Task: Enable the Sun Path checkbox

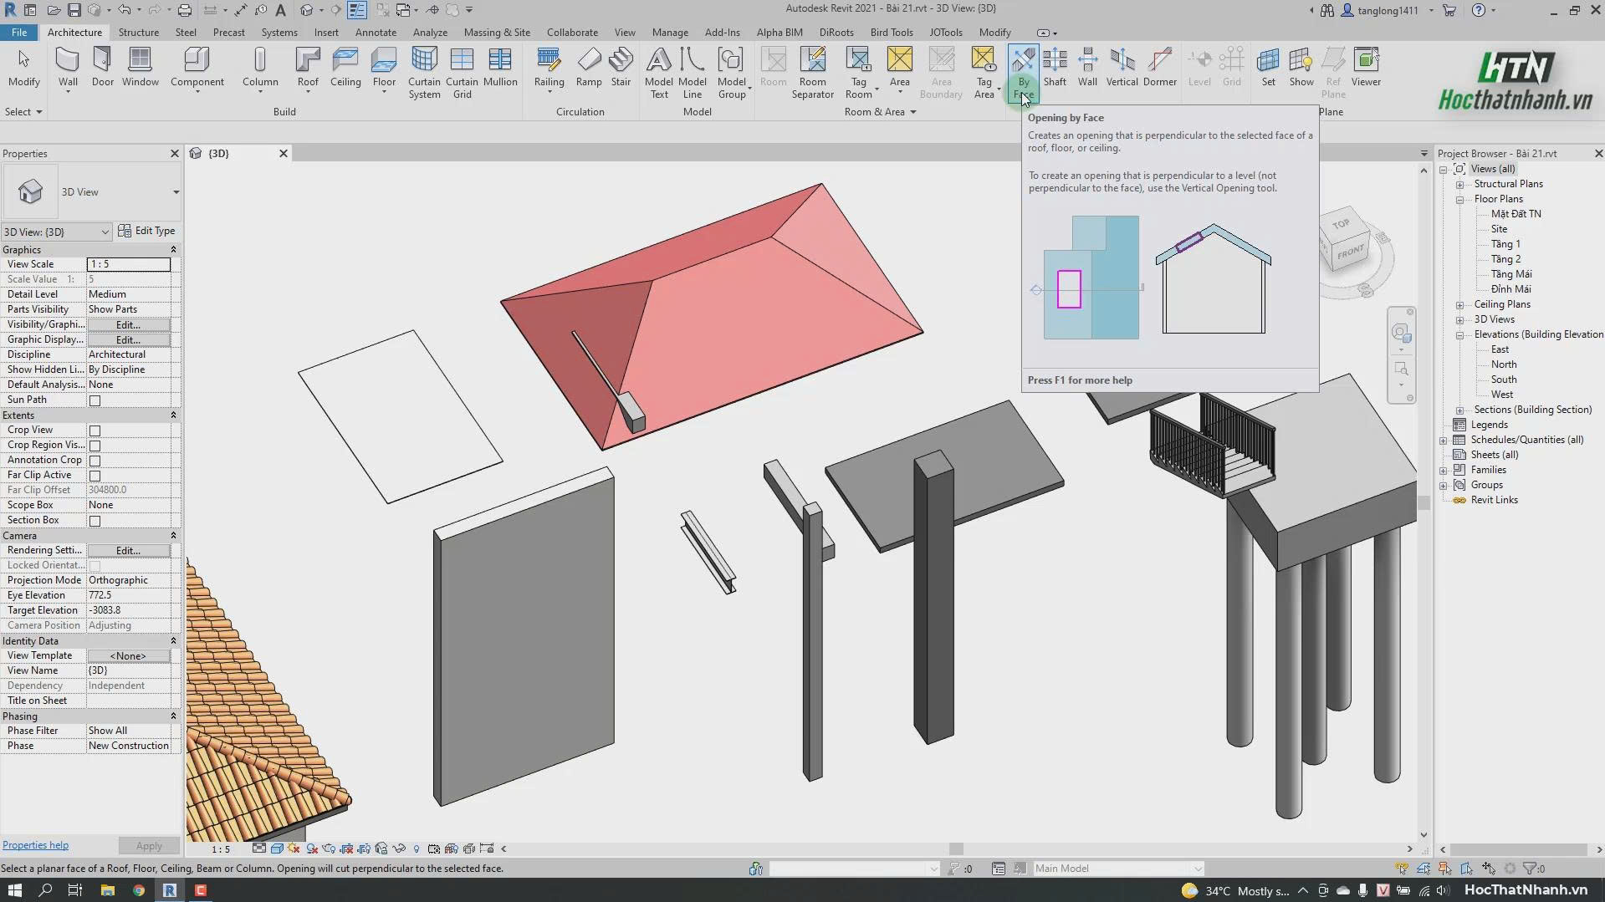Action: click(x=95, y=400)
